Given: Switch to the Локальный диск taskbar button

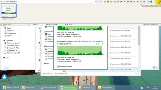Looking at the screenshot, I should [x=49, y=88].
